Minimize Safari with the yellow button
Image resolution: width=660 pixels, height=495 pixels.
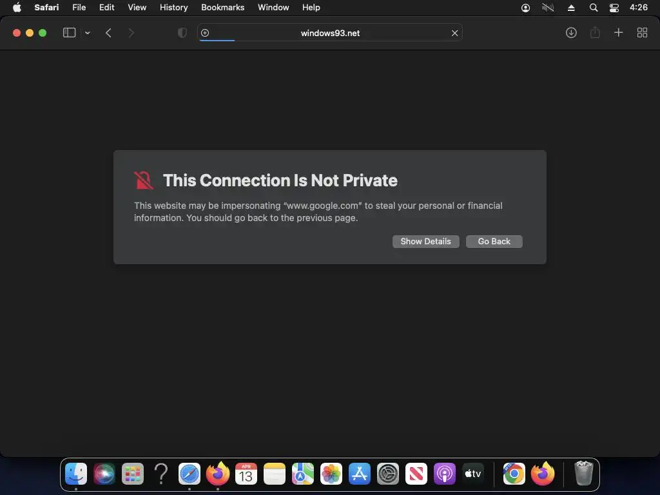(30, 33)
